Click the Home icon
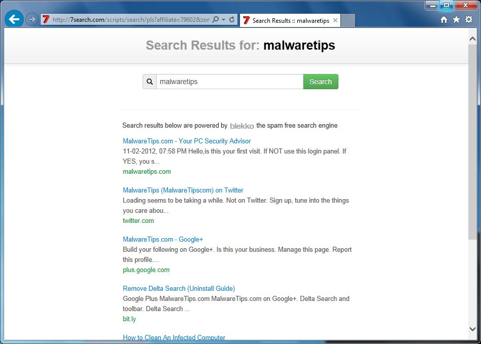The height and width of the screenshot is (344, 481). coord(443,20)
